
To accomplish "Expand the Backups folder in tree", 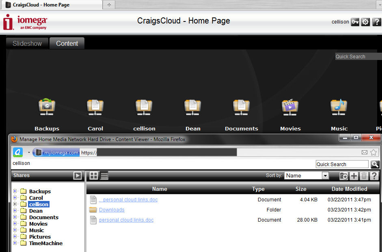I will click(x=15, y=191).
